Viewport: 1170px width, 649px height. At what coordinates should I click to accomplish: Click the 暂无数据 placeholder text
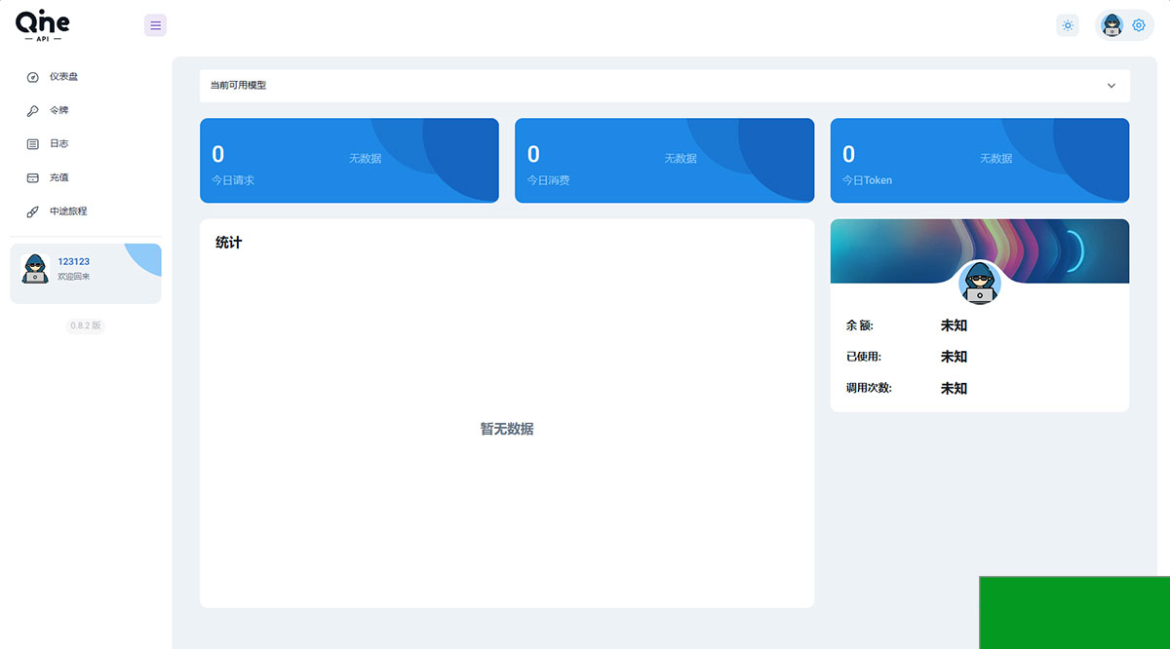tap(507, 429)
